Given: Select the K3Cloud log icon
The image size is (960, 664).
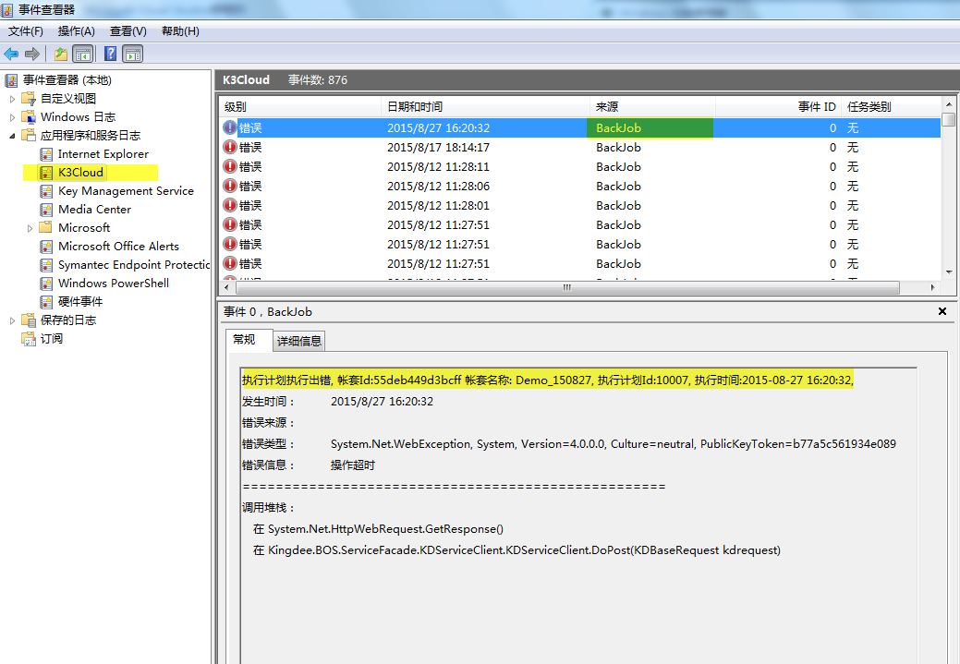Looking at the screenshot, I should click(46, 173).
